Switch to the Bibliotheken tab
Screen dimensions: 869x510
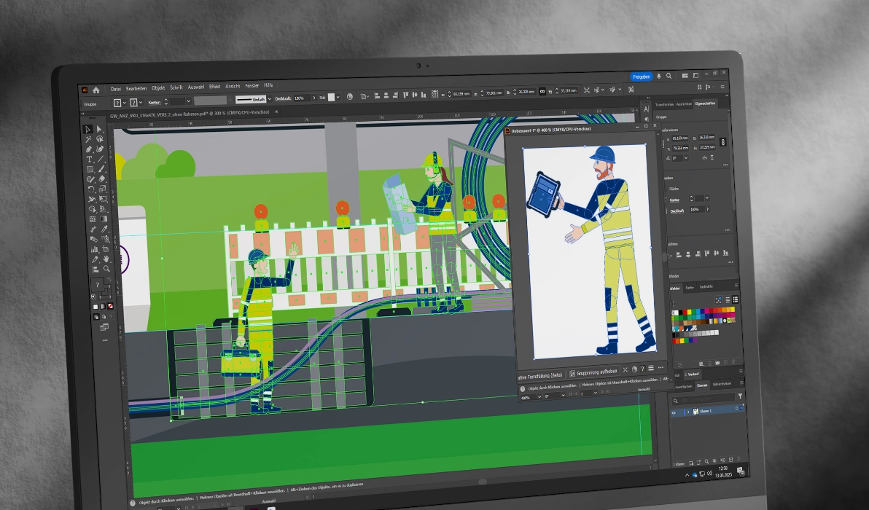pos(722,384)
